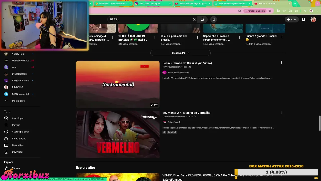Click Chiedi a Google button
The image size is (321, 181).
pyautogui.click(x=255, y=11)
